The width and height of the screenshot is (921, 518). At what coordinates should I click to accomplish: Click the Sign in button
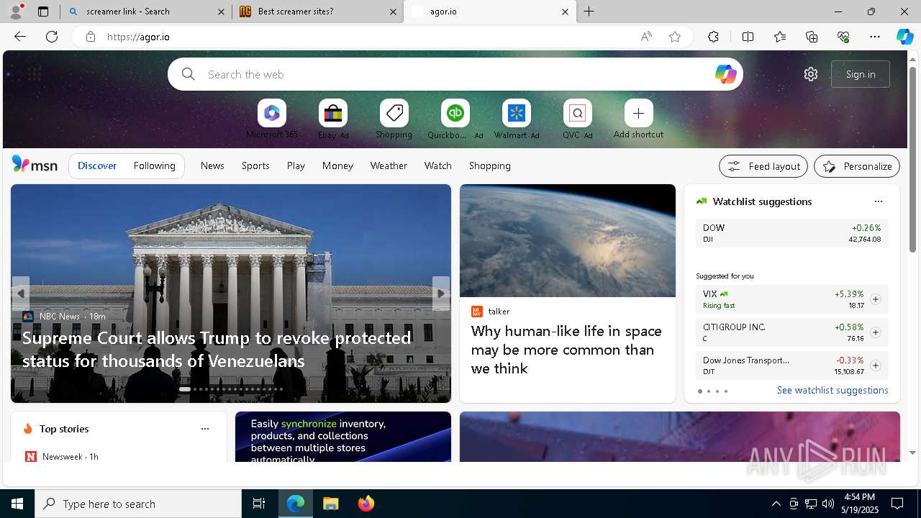click(x=861, y=74)
